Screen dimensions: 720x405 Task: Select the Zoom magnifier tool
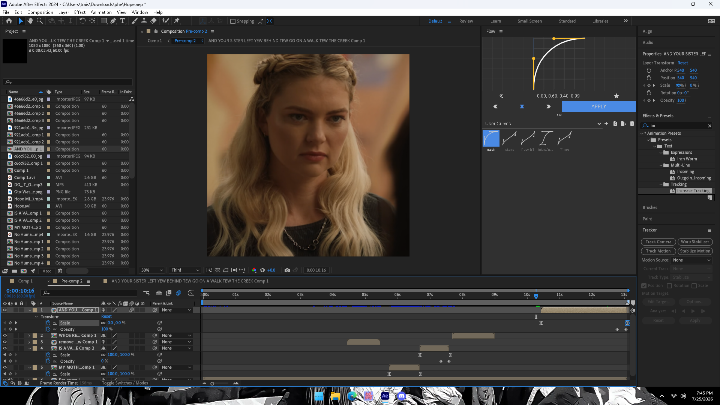pos(39,21)
